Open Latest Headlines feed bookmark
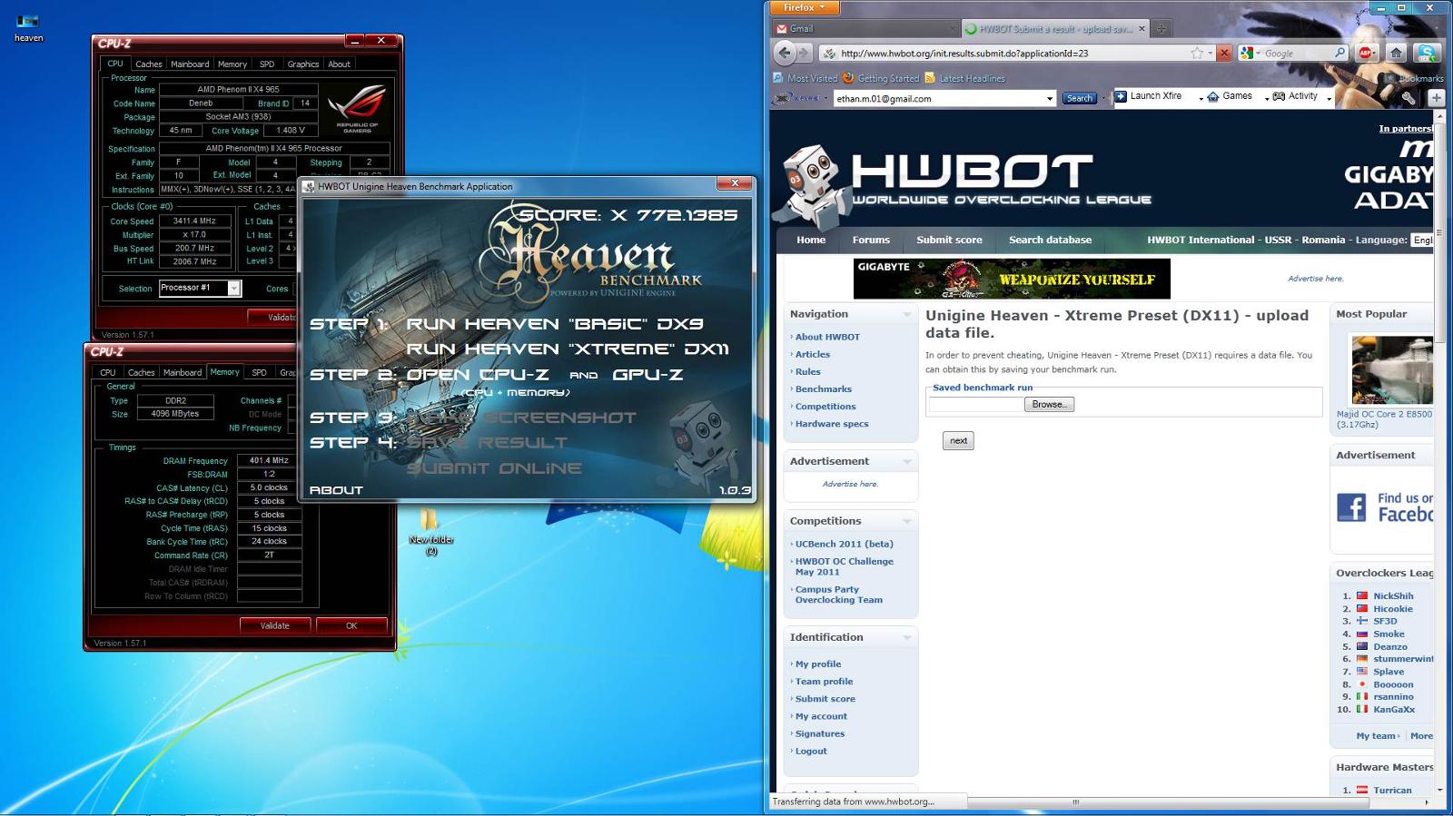Image resolution: width=1453 pixels, height=816 pixels. pyautogui.click(x=964, y=78)
